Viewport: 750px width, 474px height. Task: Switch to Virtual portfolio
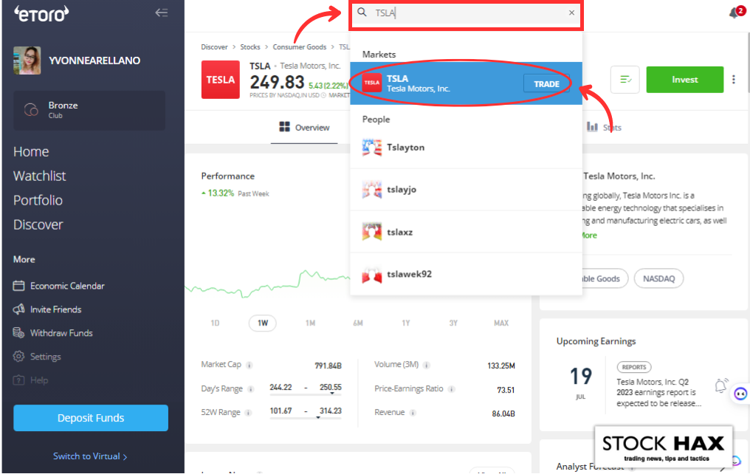click(x=90, y=456)
